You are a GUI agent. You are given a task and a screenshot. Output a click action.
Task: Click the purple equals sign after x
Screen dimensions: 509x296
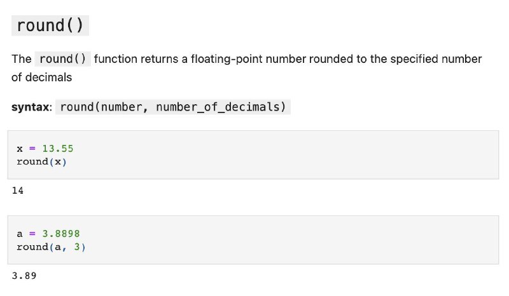(x=32, y=149)
